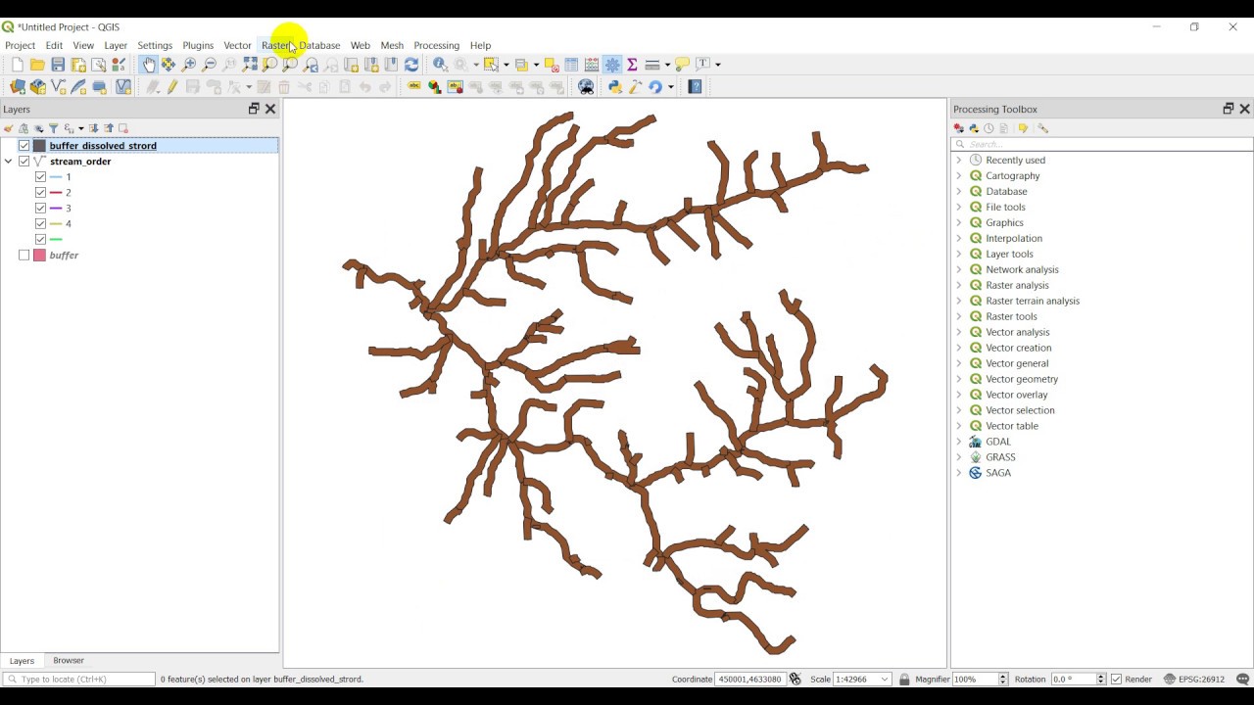Select the Zoom In magnifier tool
Screen dimensions: 1254x705
coord(189,65)
